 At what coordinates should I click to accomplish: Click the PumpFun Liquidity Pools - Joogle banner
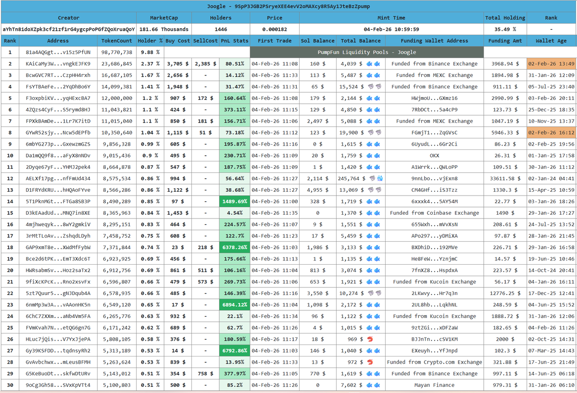pyautogui.click(x=366, y=52)
